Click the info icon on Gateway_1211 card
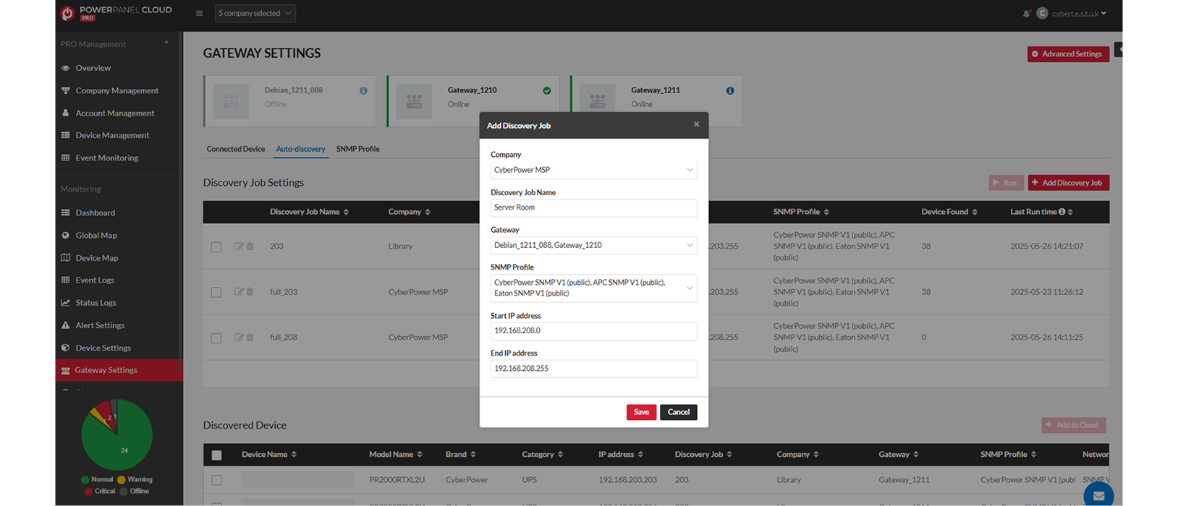This screenshot has width=1178, height=506. pos(730,90)
